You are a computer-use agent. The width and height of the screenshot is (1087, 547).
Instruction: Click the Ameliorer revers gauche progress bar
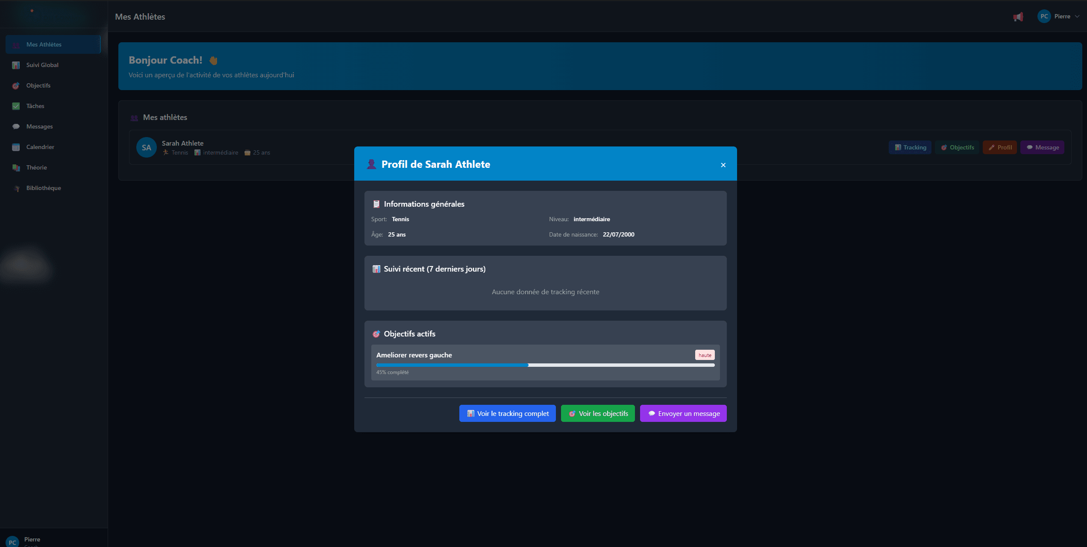(545, 365)
